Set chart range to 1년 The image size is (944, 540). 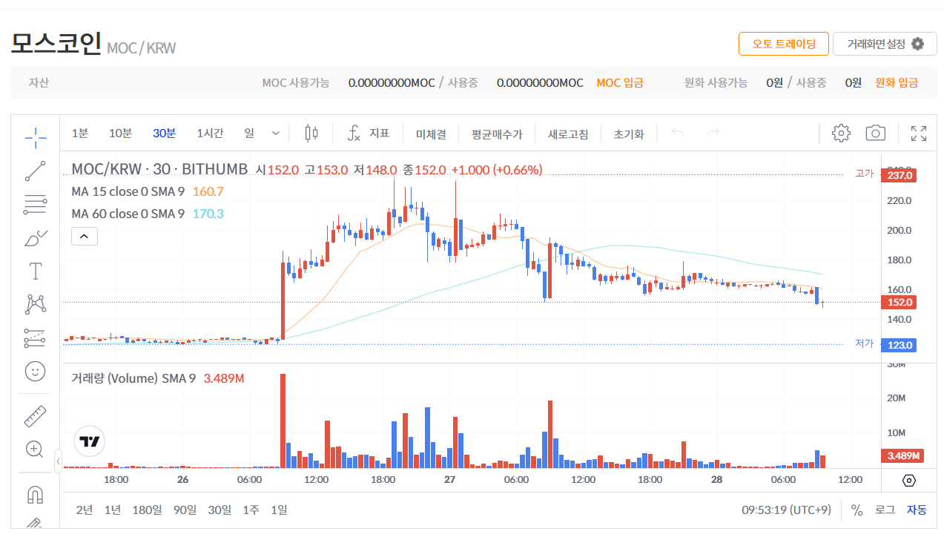113,510
